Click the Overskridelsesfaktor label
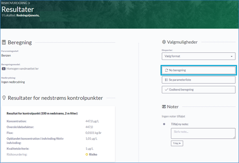This screenshot has height=163, width=239. [x=20, y=127]
